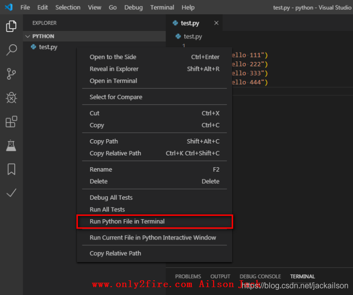Image resolution: width=353 pixels, height=295 pixels.
Task: Choose Open in Terminal
Action: click(x=154, y=81)
